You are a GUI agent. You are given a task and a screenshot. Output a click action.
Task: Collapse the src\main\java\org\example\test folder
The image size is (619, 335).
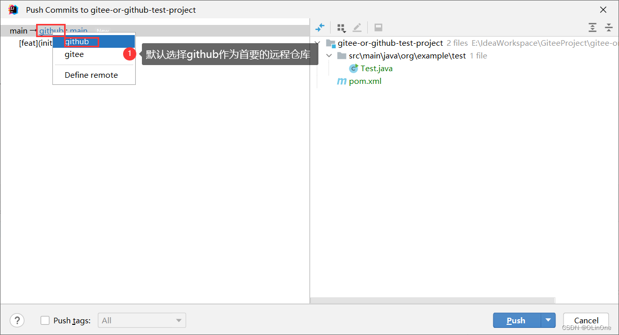point(329,56)
